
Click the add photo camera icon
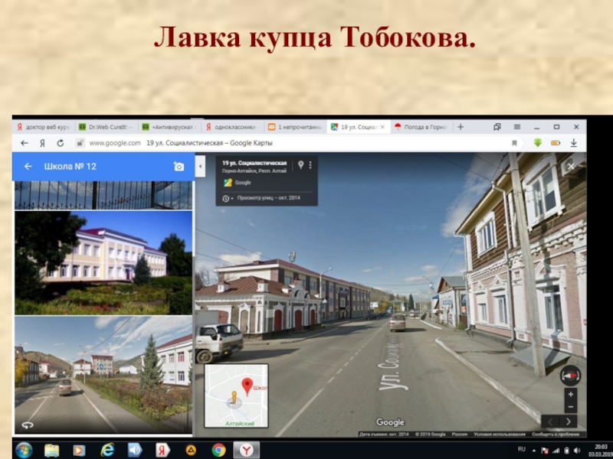point(179,167)
